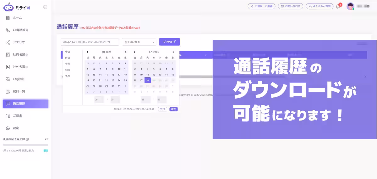
Task: Open よくあるご質問 from the header
Action: 320,6
